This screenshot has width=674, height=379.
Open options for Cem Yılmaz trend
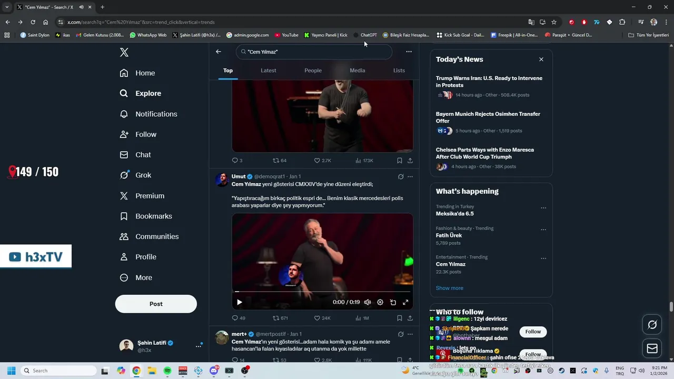click(543, 258)
